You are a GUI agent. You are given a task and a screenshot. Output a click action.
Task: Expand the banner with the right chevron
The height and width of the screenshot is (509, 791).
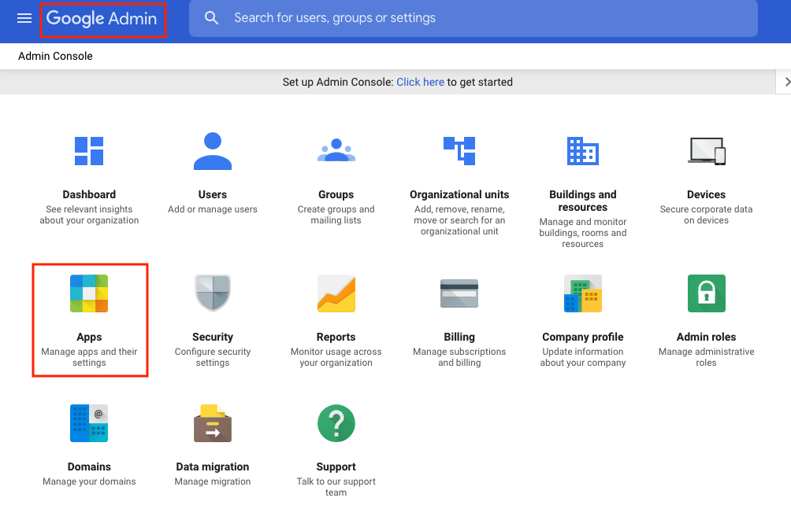pyautogui.click(x=785, y=81)
